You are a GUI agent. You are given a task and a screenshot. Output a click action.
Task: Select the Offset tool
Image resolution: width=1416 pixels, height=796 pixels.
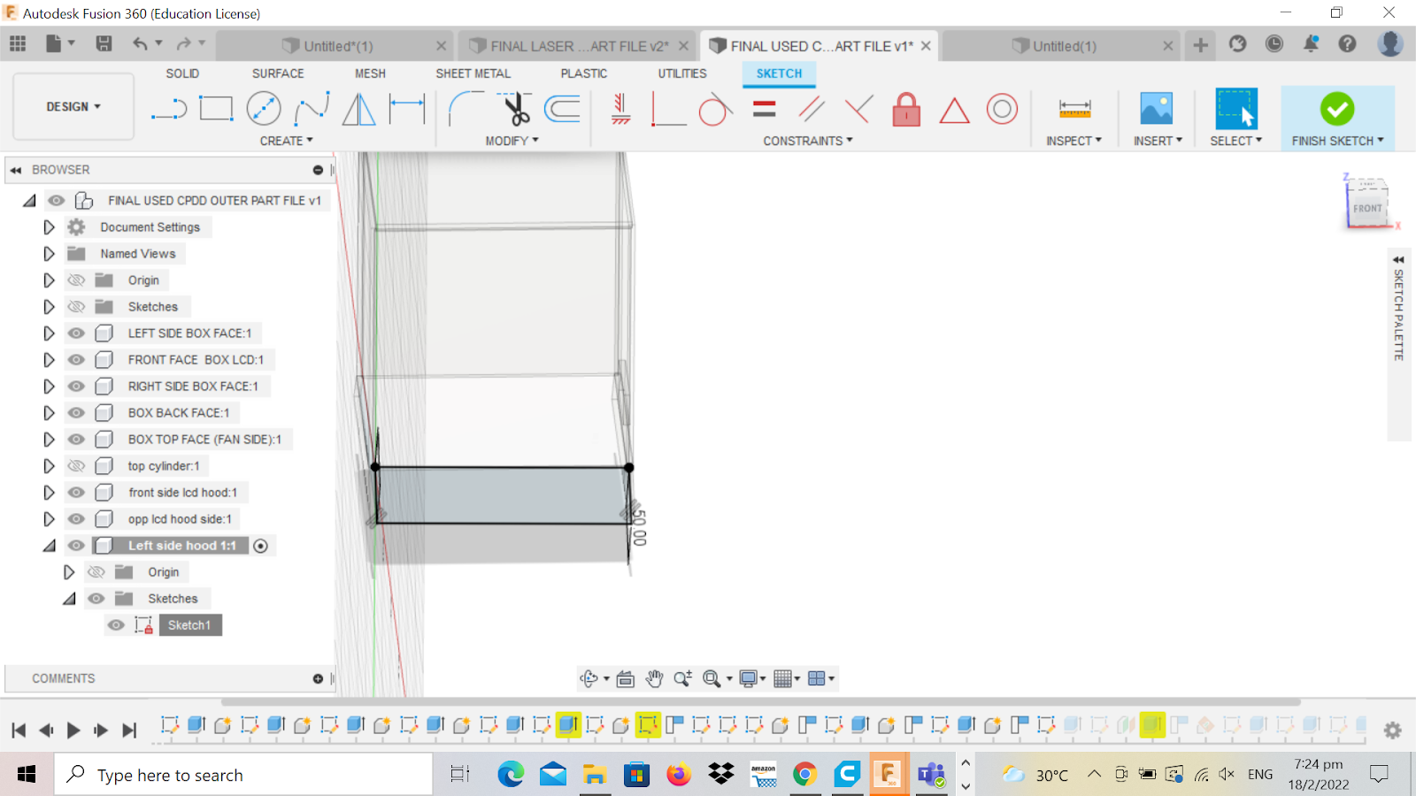coord(563,110)
